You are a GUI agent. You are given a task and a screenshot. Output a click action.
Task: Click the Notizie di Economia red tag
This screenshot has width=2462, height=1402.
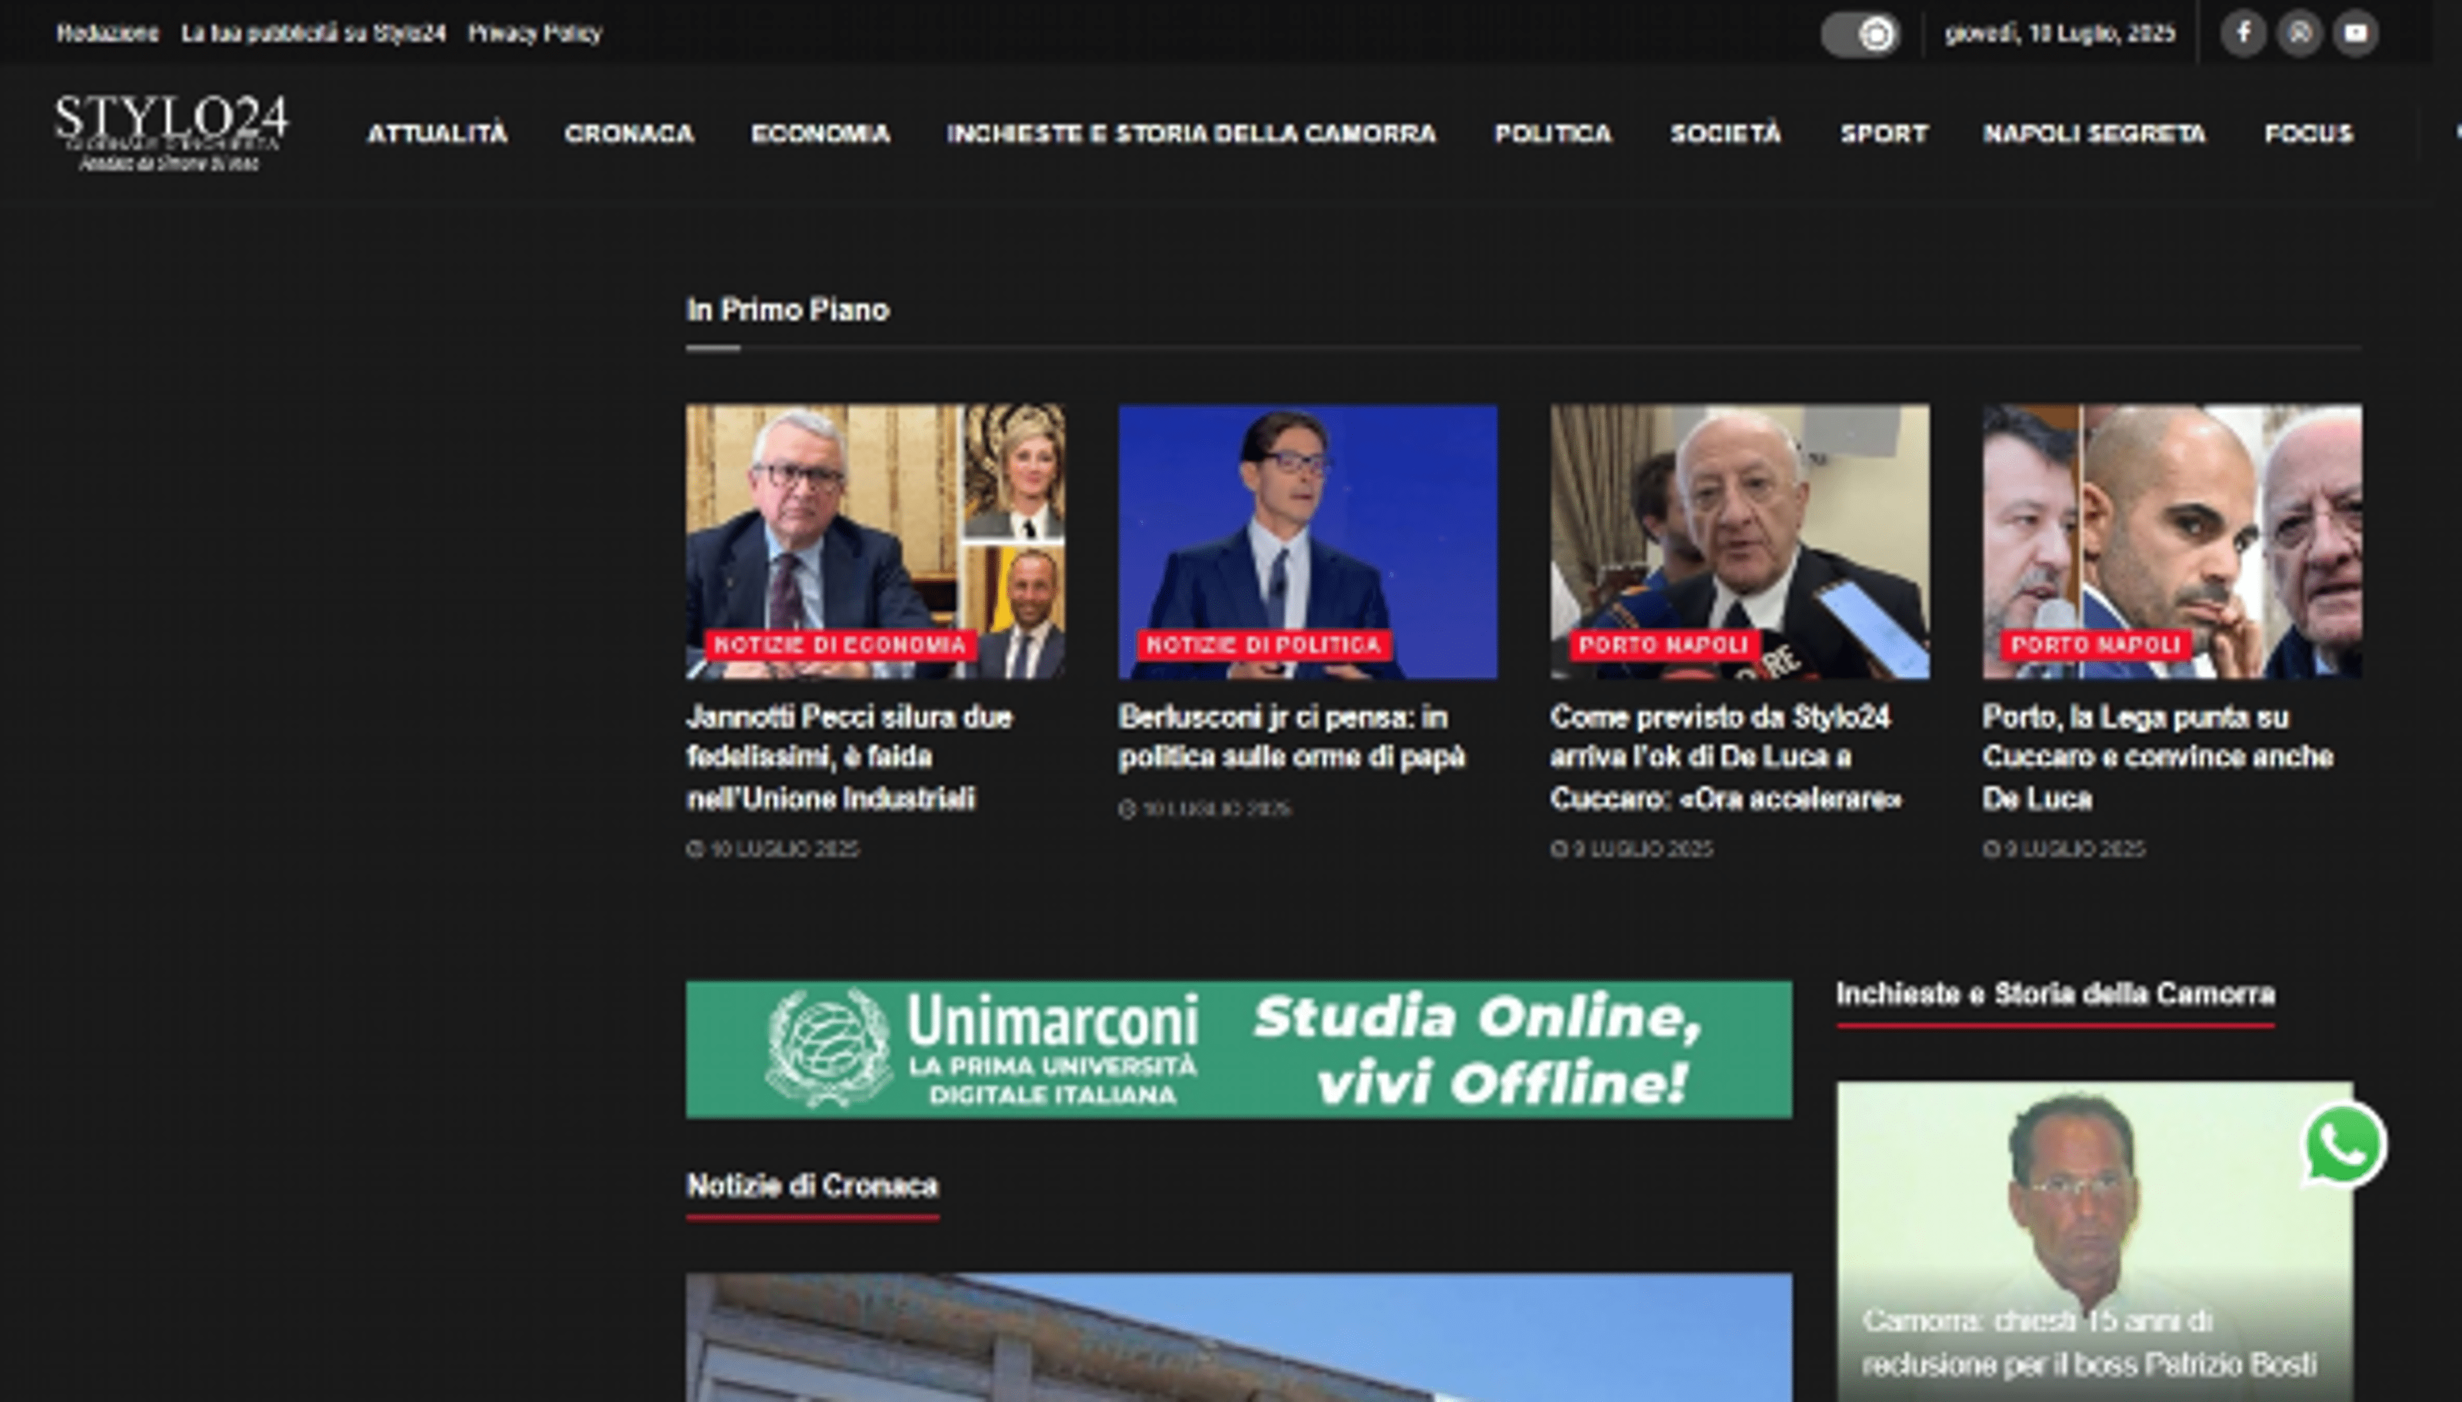839,645
